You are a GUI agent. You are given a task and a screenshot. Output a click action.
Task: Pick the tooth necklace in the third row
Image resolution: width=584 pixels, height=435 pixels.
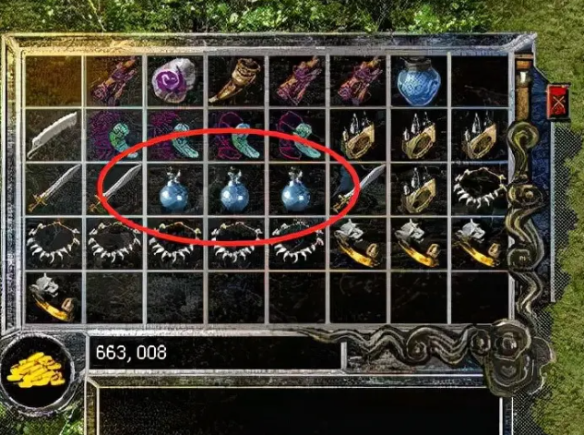point(480,189)
